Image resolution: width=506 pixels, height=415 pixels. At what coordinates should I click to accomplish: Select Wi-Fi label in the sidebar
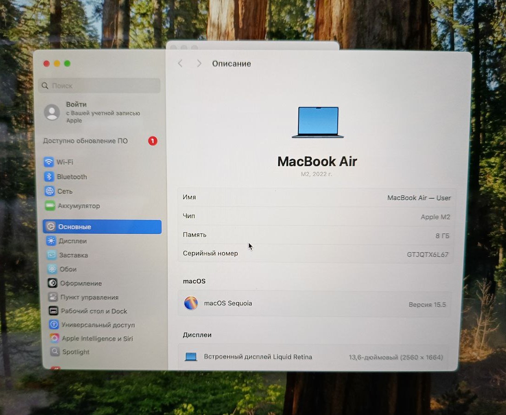tap(65, 162)
